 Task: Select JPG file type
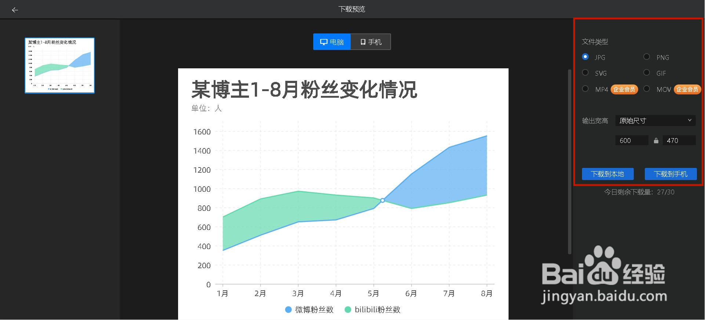tap(585, 57)
